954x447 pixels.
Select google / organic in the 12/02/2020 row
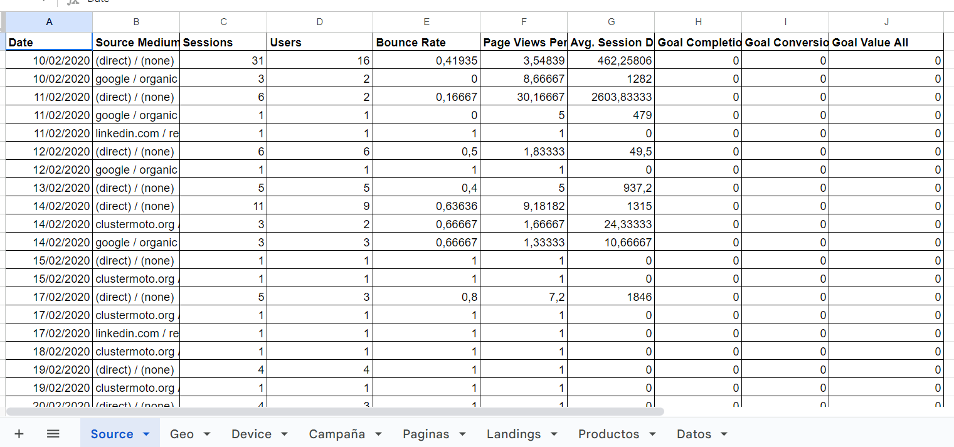[136, 170]
